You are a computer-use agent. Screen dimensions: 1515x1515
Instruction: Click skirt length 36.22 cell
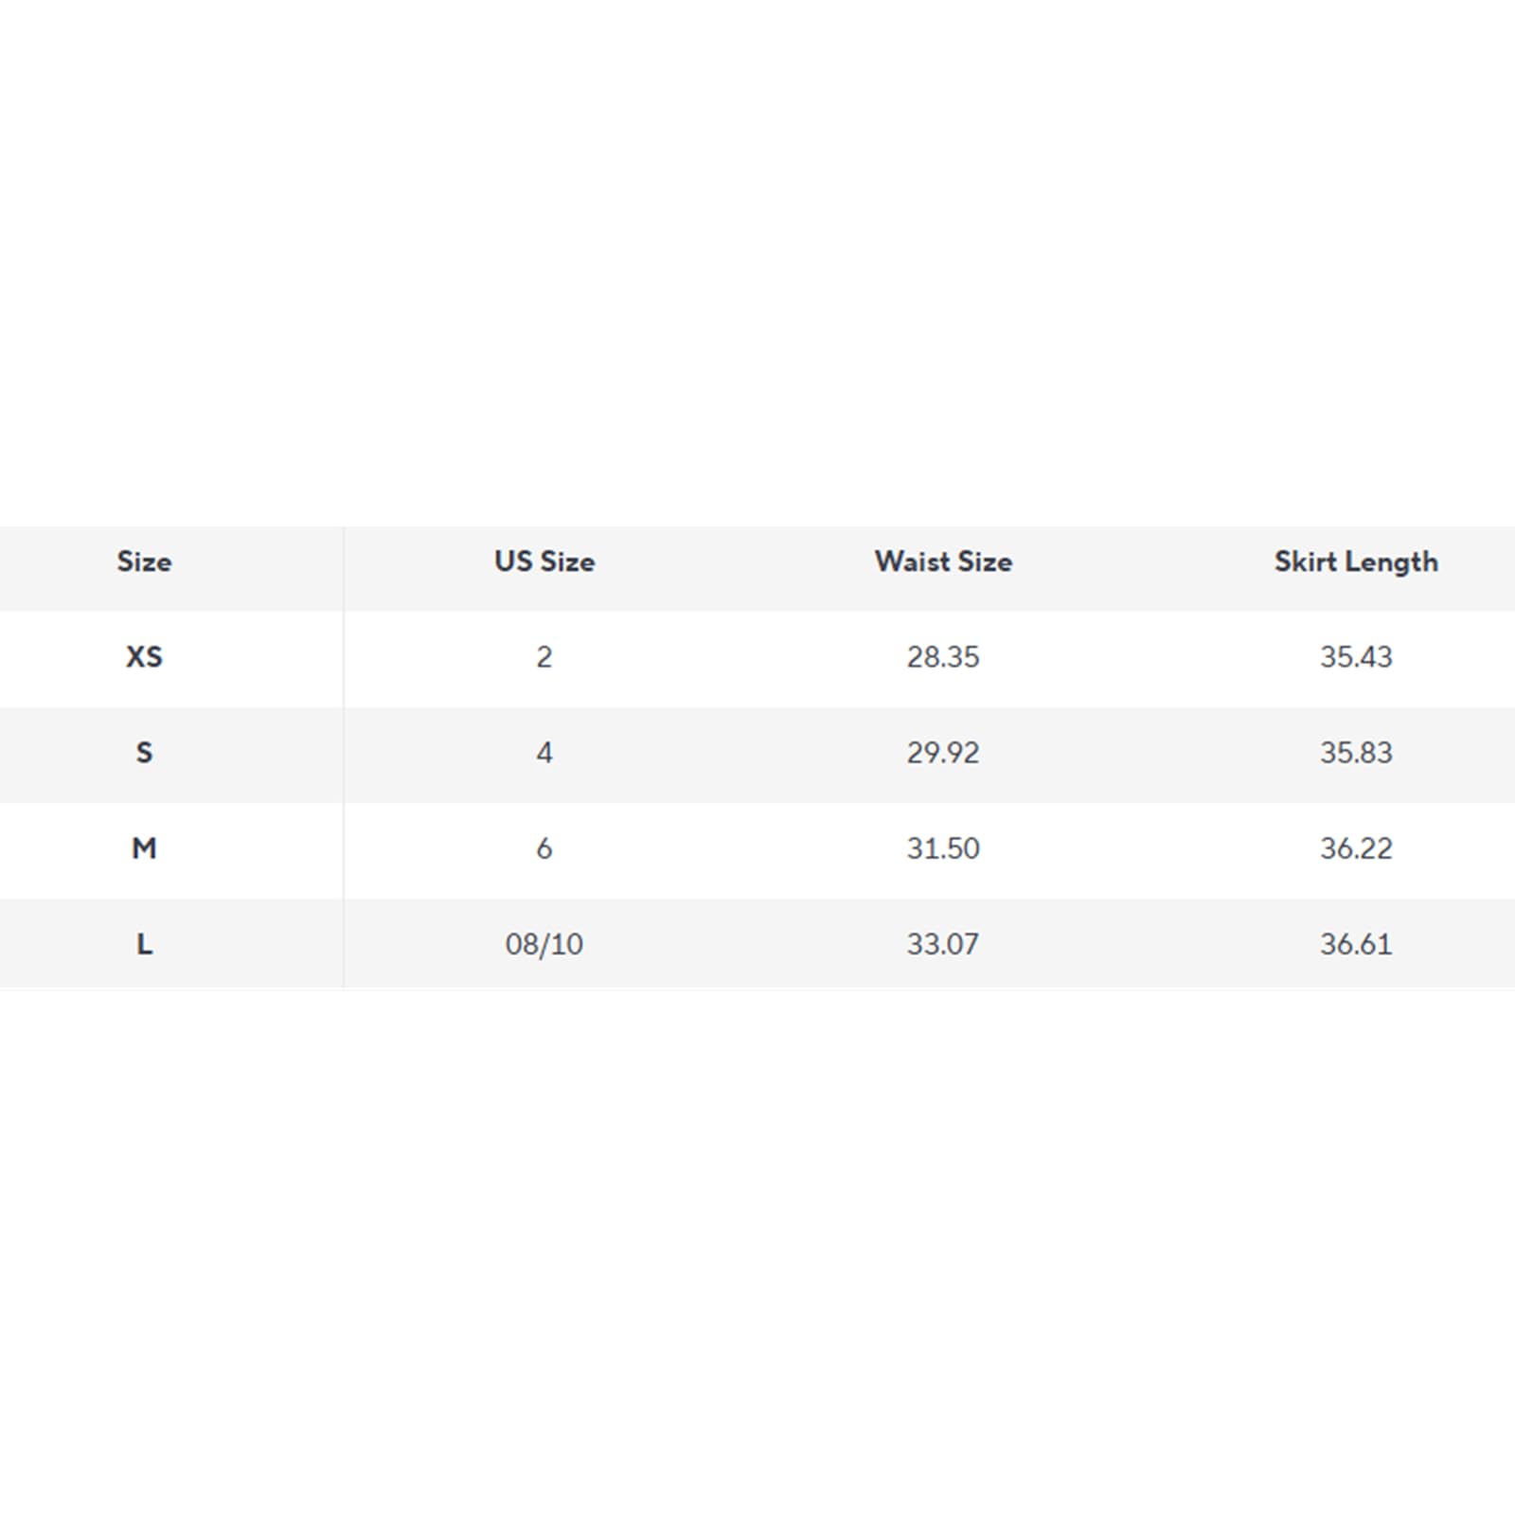click(x=1356, y=848)
